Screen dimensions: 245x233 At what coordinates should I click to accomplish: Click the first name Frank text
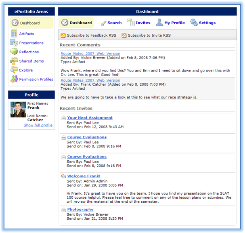pyautogui.click(x=33, y=108)
